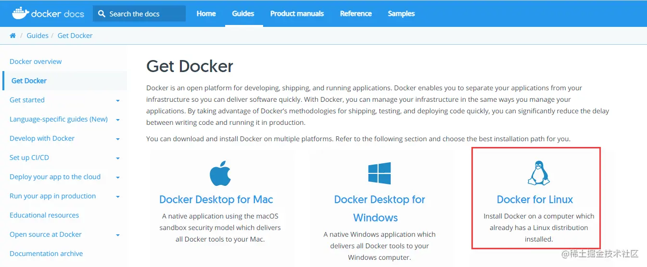This screenshot has width=647, height=267.
Task: Expand Language-specific guides arrow
Action: pos(118,120)
